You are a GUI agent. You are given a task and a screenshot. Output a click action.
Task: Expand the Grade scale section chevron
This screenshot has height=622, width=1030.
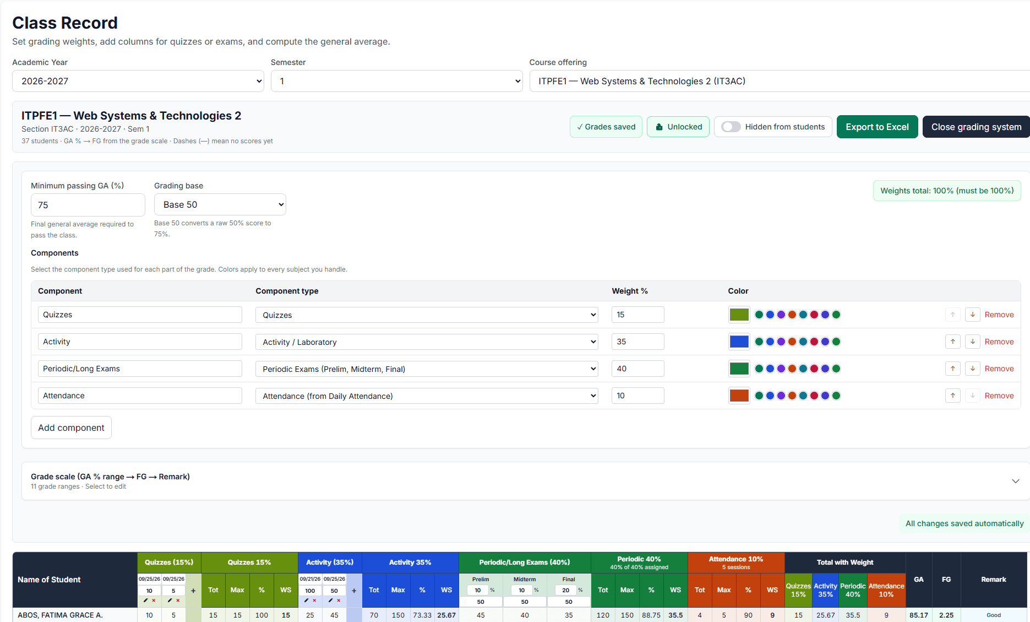(x=1016, y=481)
